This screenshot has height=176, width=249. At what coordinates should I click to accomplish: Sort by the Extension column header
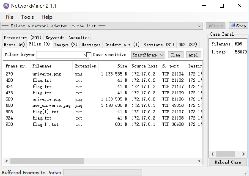point(86,66)
